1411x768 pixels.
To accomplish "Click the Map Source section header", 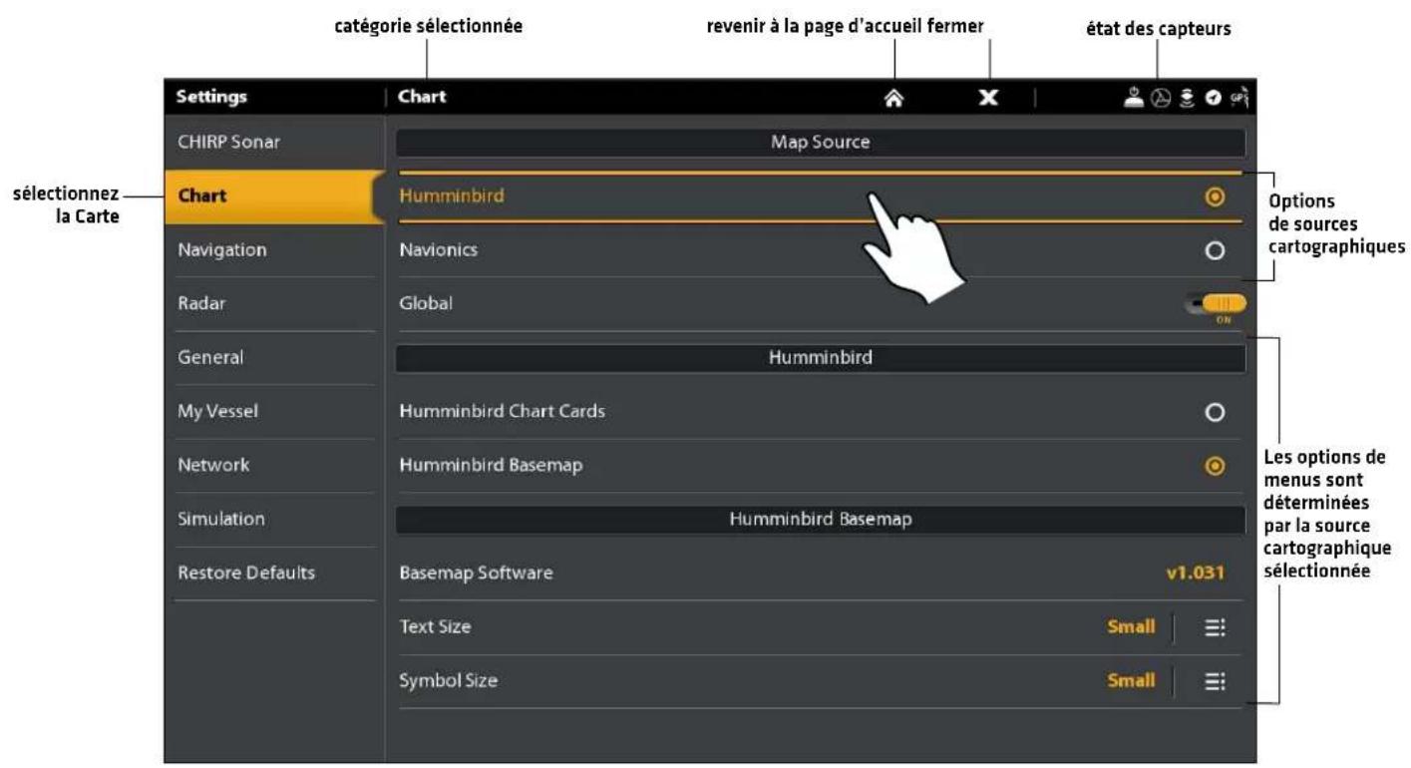I will tap(821, 143).
